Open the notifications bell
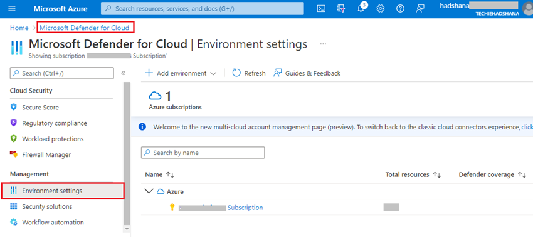 pyautogui.click(x=361, y=9)
